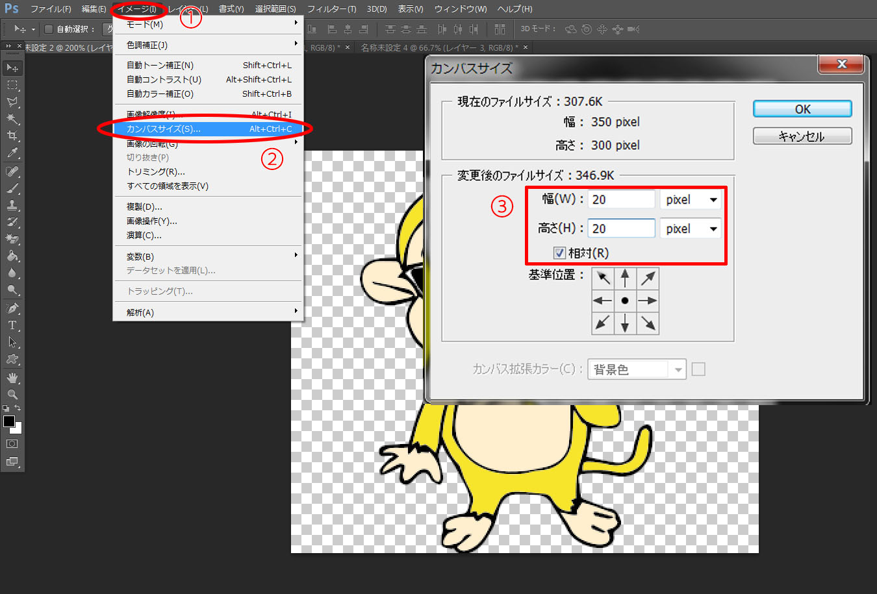Click the キャンセル button

coord(802,136)
